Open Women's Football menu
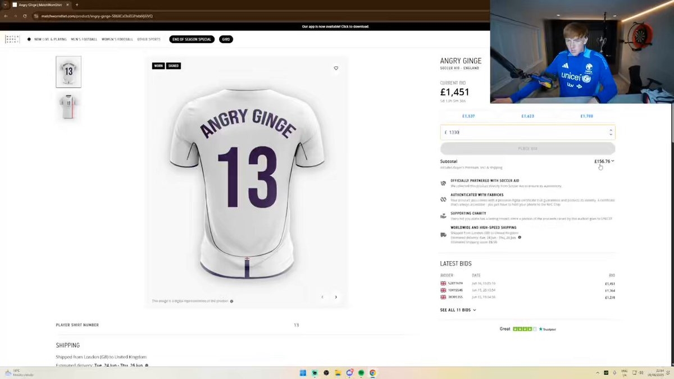This screenshot has width=674, height=379. click(x=117, y=39)
